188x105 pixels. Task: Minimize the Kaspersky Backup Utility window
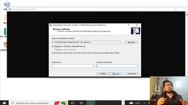[167, 9]
